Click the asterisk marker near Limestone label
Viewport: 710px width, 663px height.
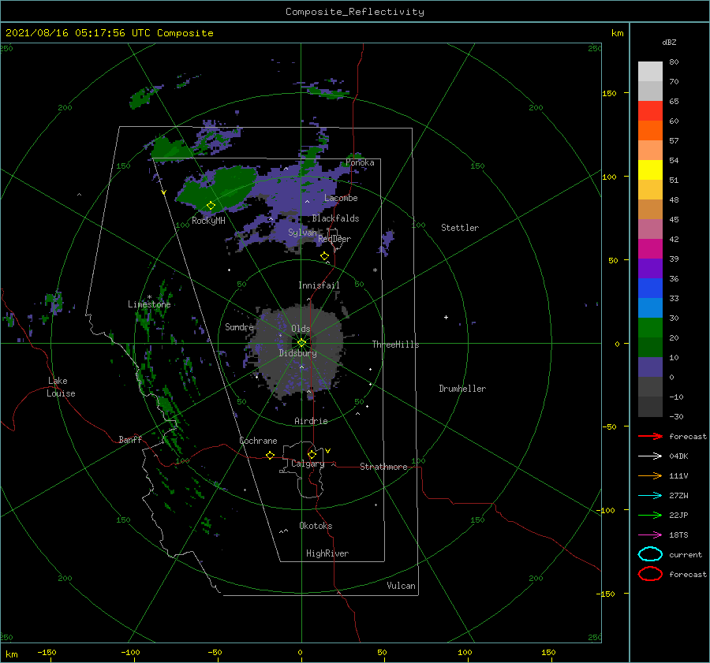click(149, 297)
